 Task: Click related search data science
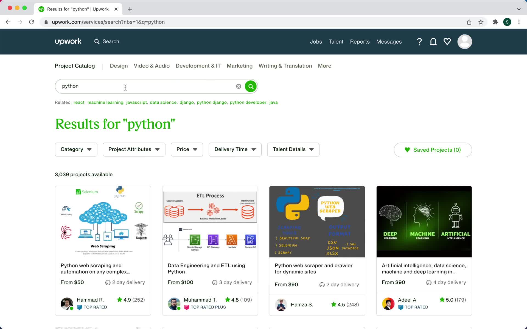pos(163,102)
